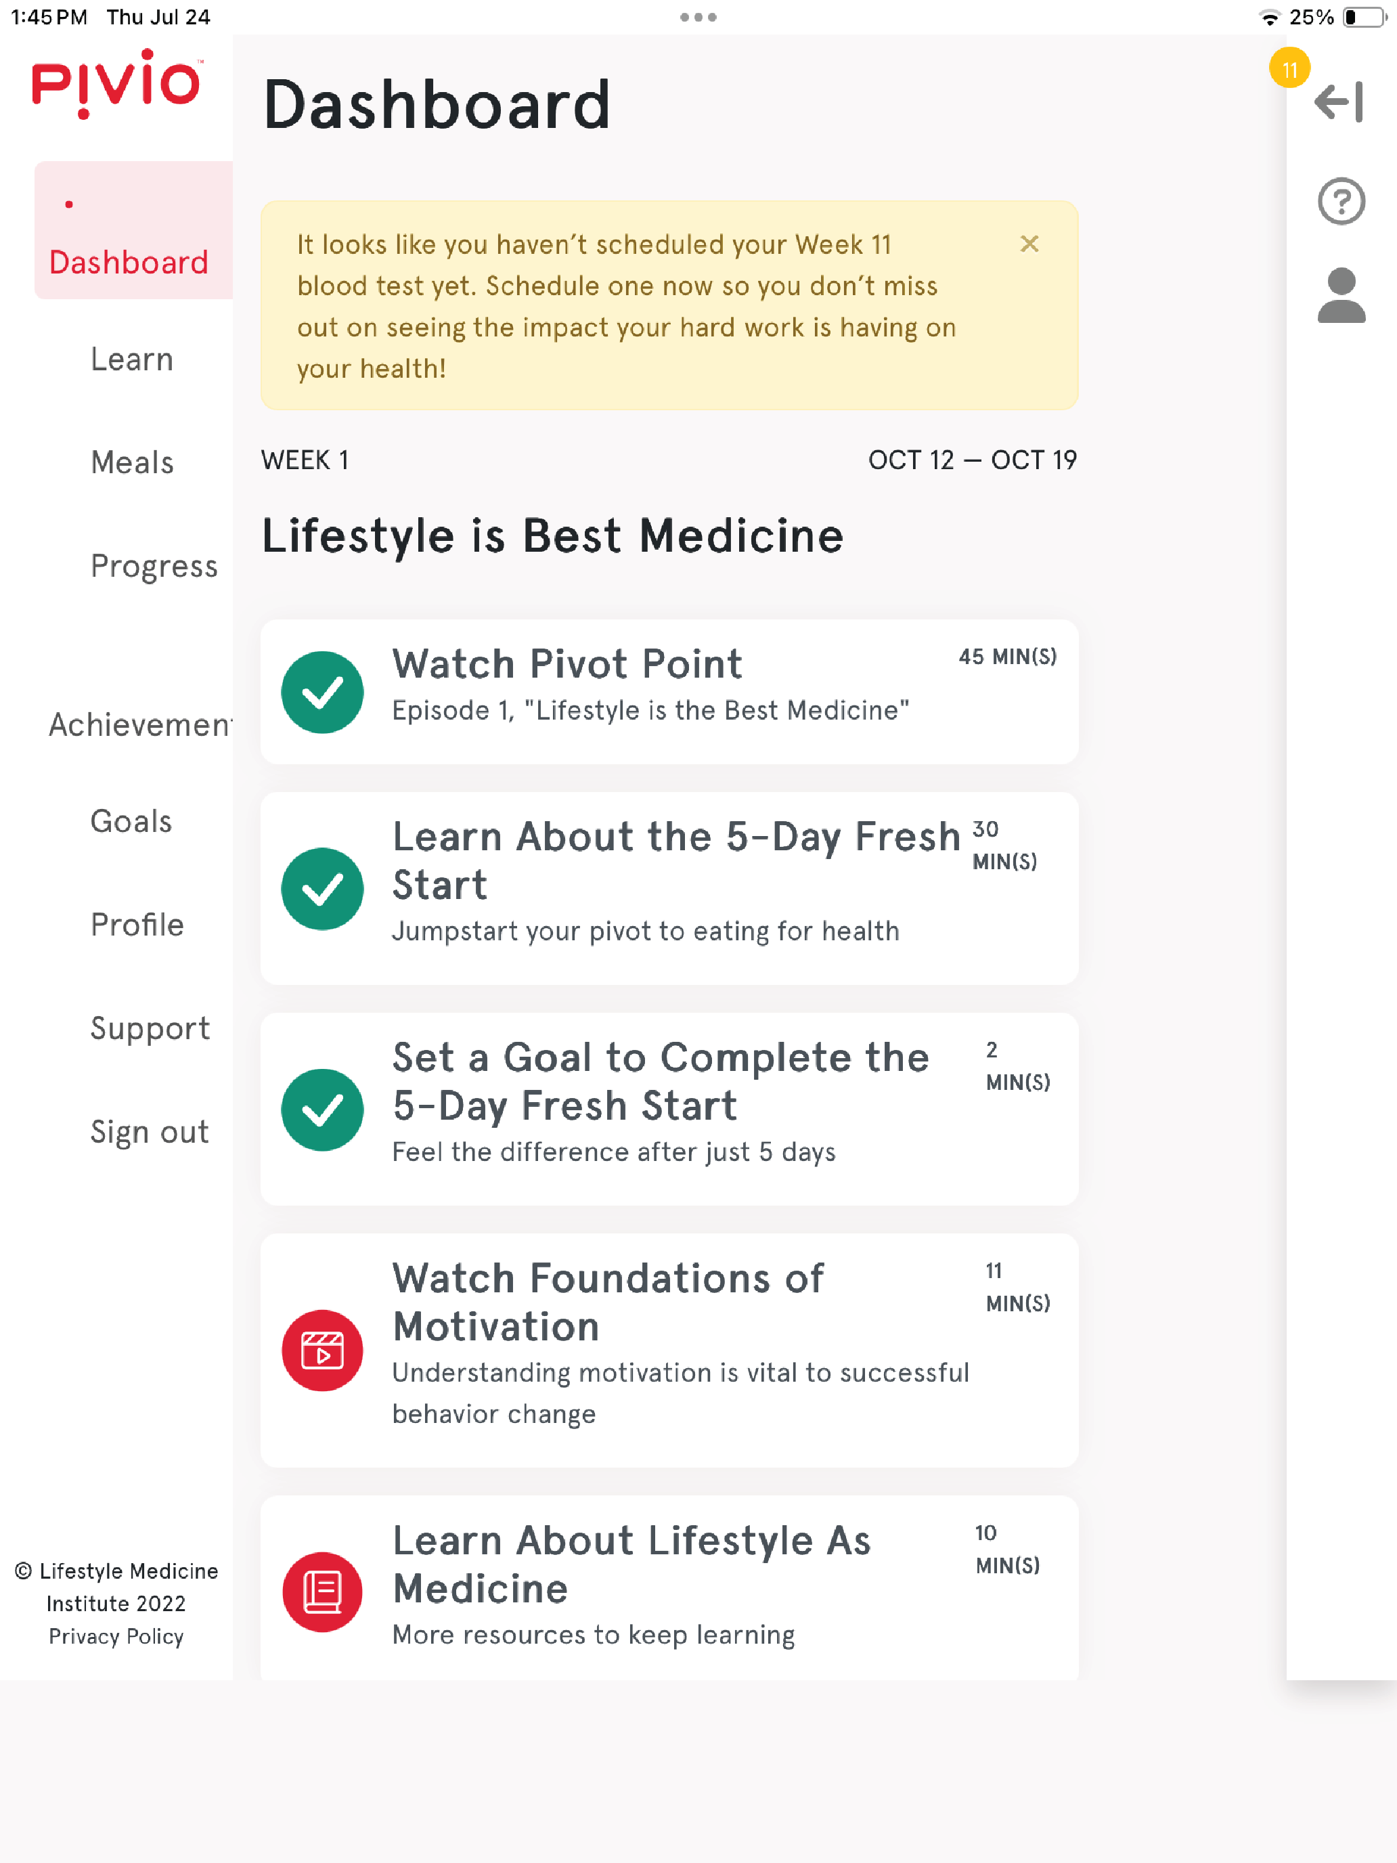
Task: Toggle the Set a Goal task checkmark
Action: [322, 1110]
